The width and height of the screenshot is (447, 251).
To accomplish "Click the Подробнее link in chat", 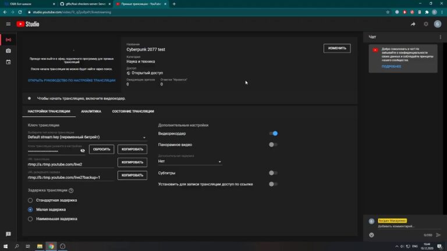I will 391,66.
